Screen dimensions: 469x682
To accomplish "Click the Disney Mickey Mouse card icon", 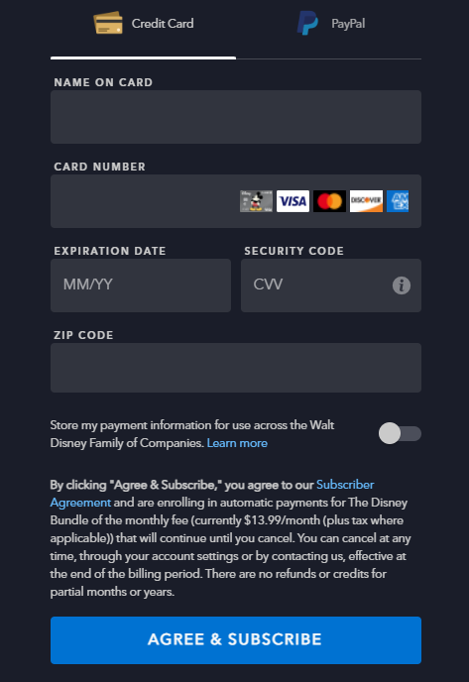I will [256, 201].
